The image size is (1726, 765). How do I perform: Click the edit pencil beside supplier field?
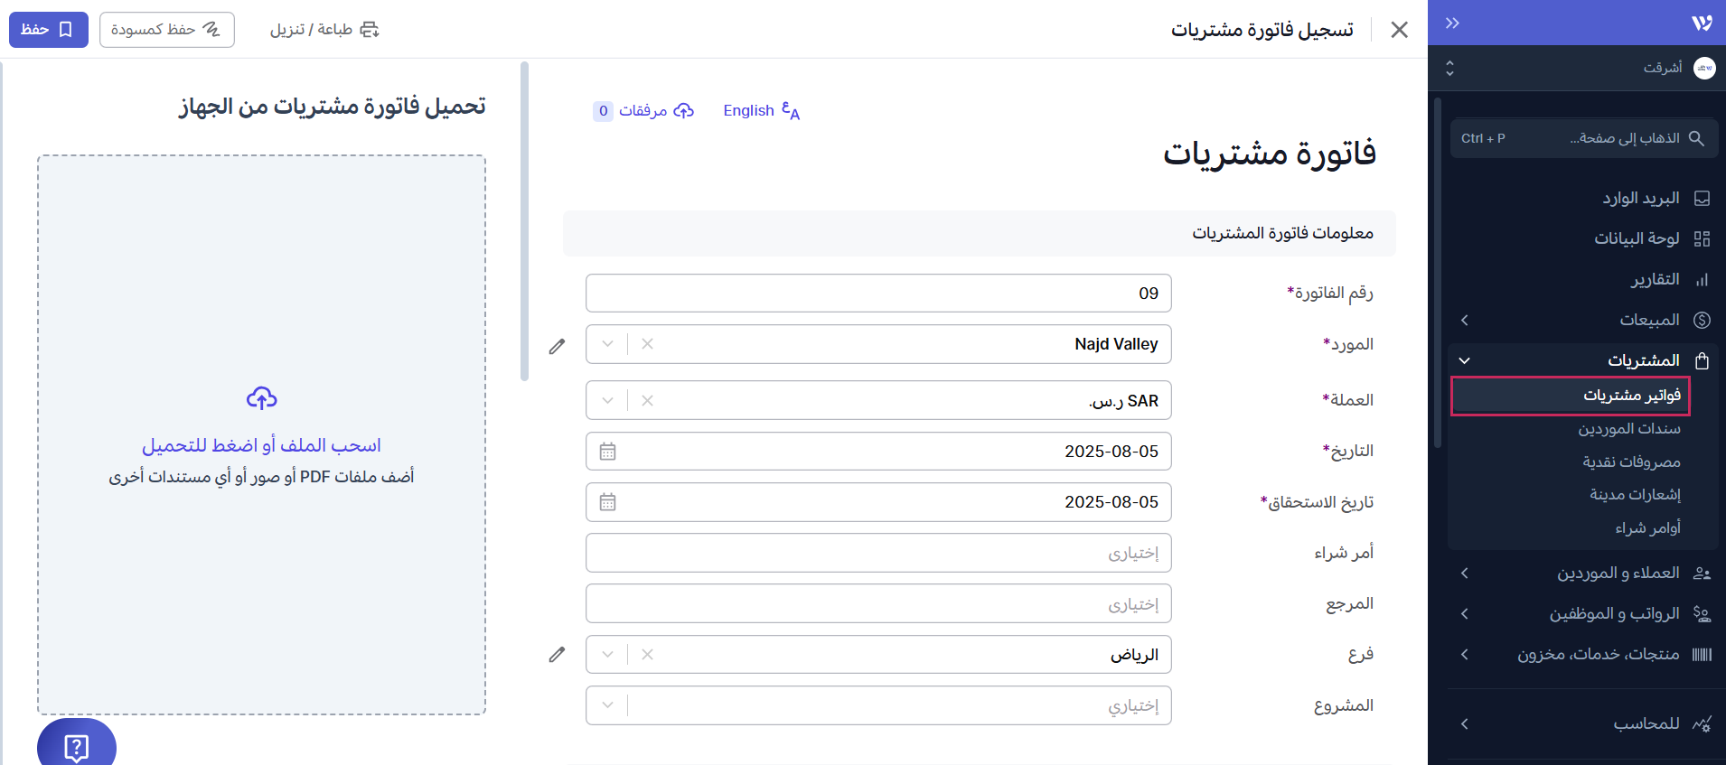pyautogui.click(x=557, y=346)
